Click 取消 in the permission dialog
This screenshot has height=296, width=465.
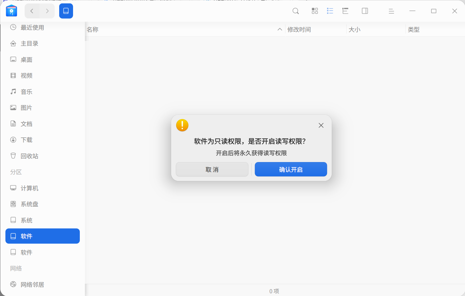tap(212, 169)
